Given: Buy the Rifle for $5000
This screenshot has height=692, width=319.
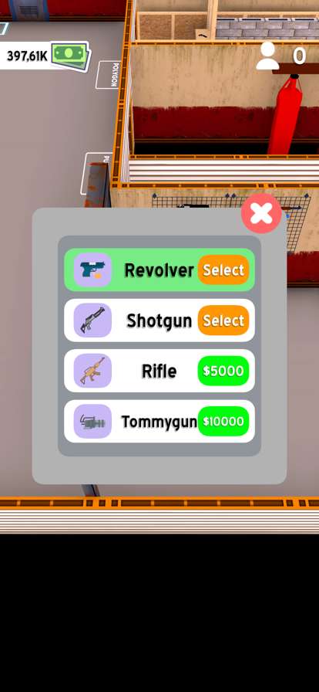Looking at the screenshot, I should [x=223, y=371].
